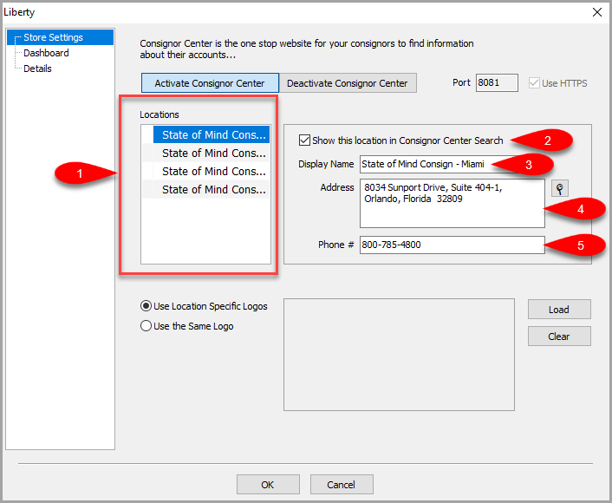Confirm with the OK button

pyautogui.click(x=268, y=485)
